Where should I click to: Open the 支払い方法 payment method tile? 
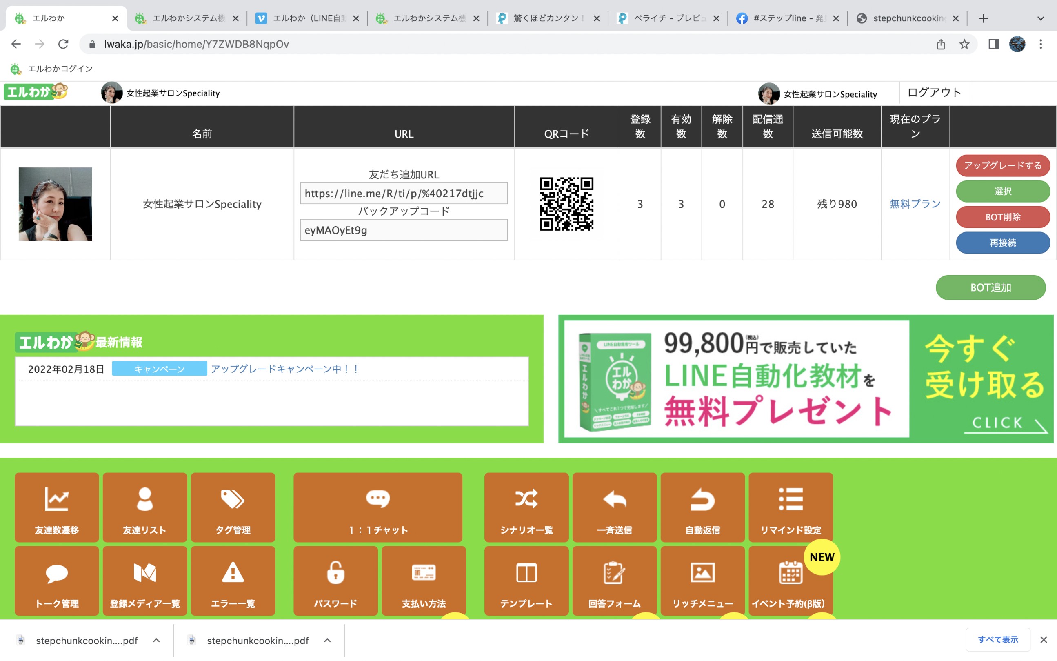[x=424, y=581]
